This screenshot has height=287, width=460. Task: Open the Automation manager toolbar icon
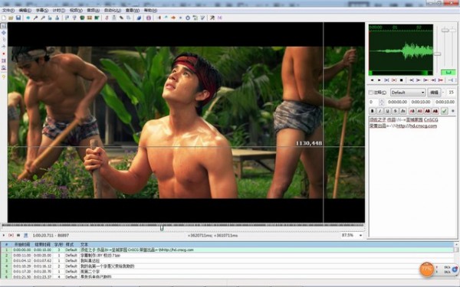tap(139, 18)
